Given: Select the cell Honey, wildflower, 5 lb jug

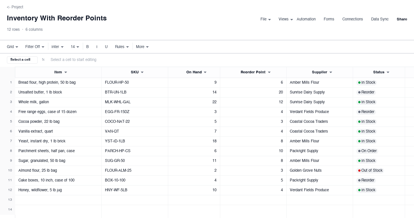Looking at the screenshot, I should [x=58, y=190].
